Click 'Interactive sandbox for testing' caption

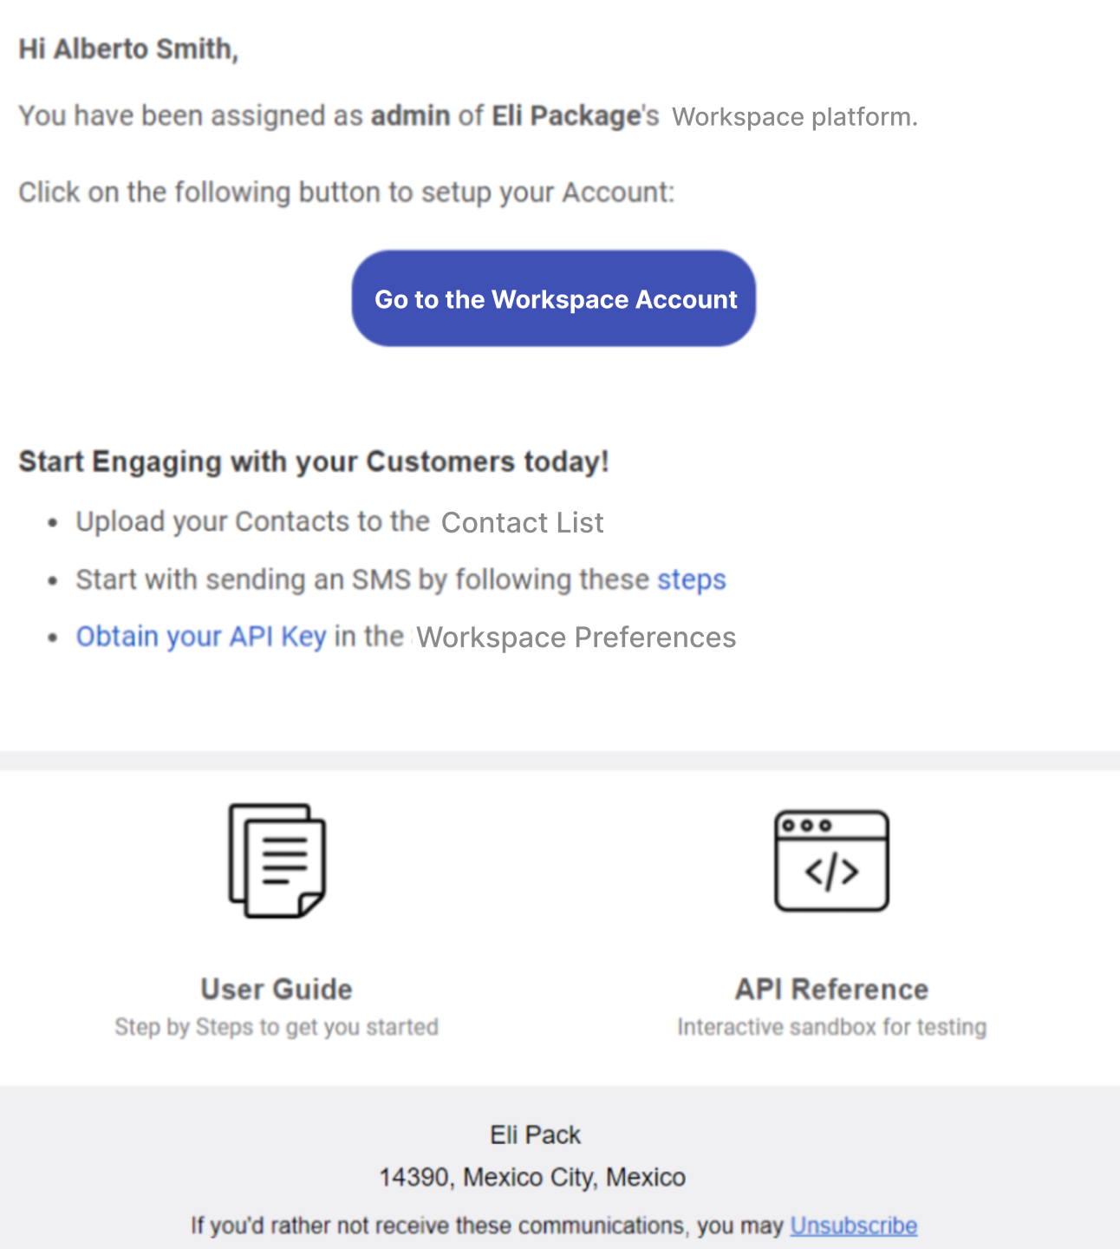[831, 1027]
